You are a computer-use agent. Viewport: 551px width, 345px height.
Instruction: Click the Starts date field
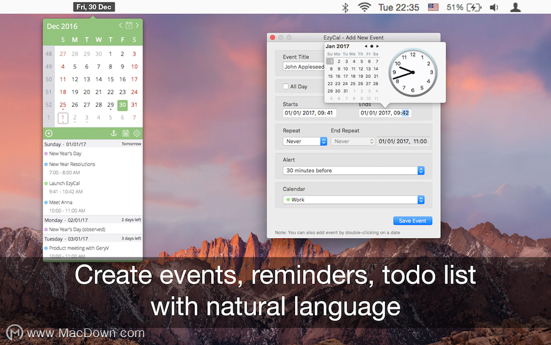click(x=310, y=113)
